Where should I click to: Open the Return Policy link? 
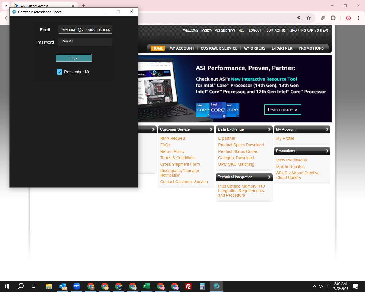172,151
